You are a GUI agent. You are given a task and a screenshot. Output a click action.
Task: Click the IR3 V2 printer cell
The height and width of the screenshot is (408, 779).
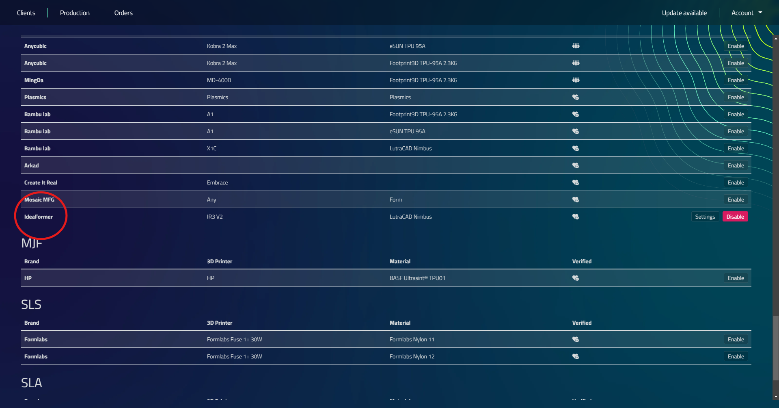pos(215,217)
